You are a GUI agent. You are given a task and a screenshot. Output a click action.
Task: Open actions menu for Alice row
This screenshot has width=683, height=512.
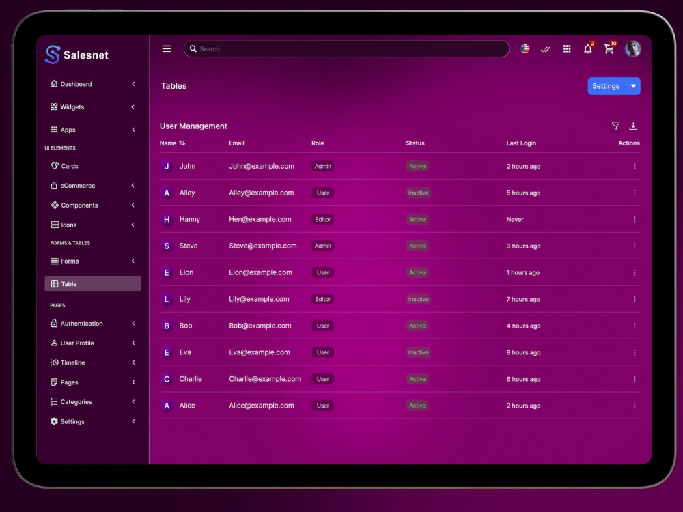tap(635, 406)
